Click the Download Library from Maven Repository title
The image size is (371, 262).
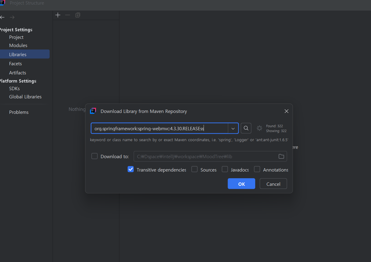pyautogui.click(x=144, y=111)
